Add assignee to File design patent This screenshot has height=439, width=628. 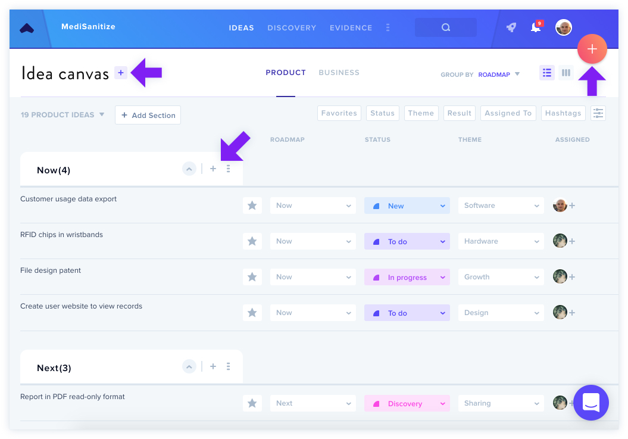[572, 277]
